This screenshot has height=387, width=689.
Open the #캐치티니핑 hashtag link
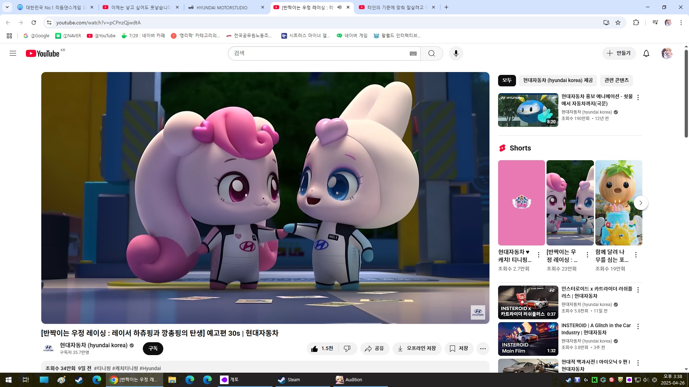pyautogui.click(x=125, y=368)
